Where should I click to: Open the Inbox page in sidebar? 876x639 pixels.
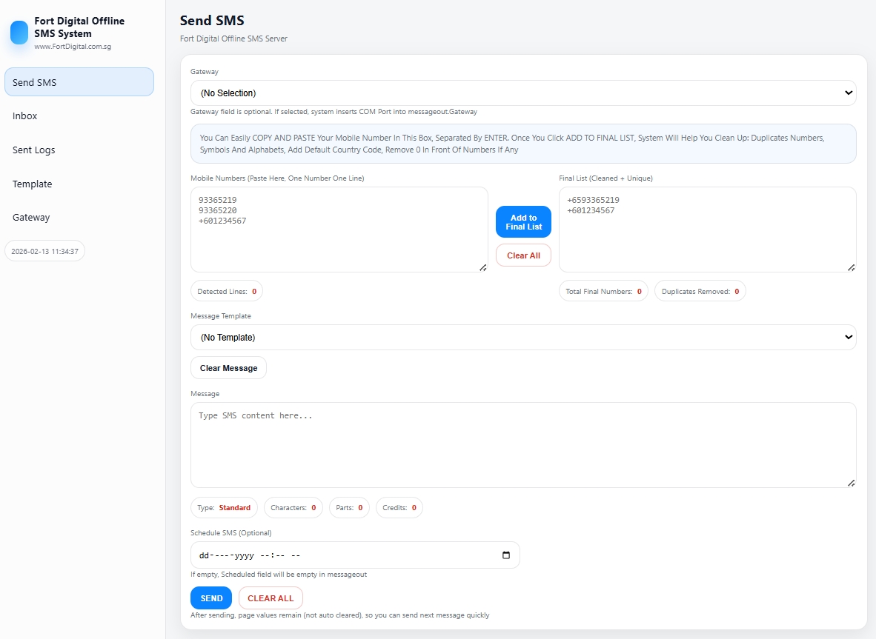[25, 116]
